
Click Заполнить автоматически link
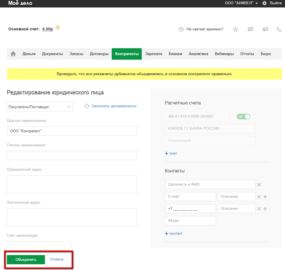[114, 106]
